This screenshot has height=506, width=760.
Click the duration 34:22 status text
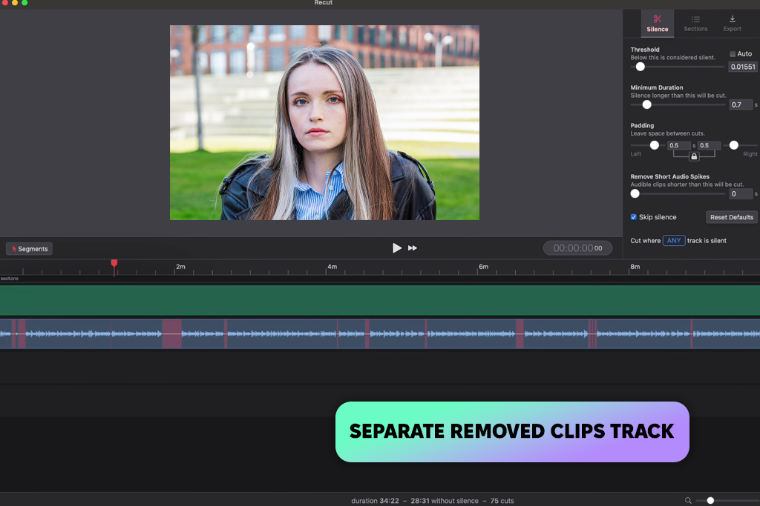375,501
